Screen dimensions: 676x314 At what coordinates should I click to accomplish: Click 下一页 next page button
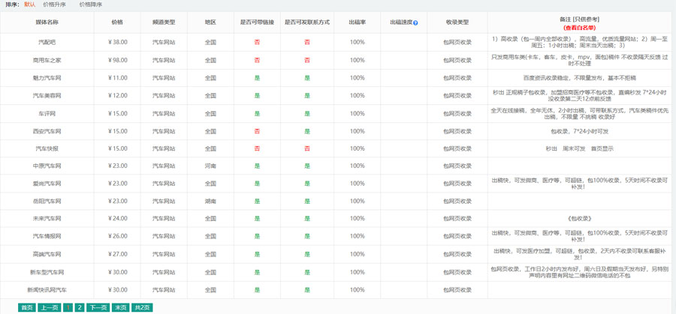point(98,307)
